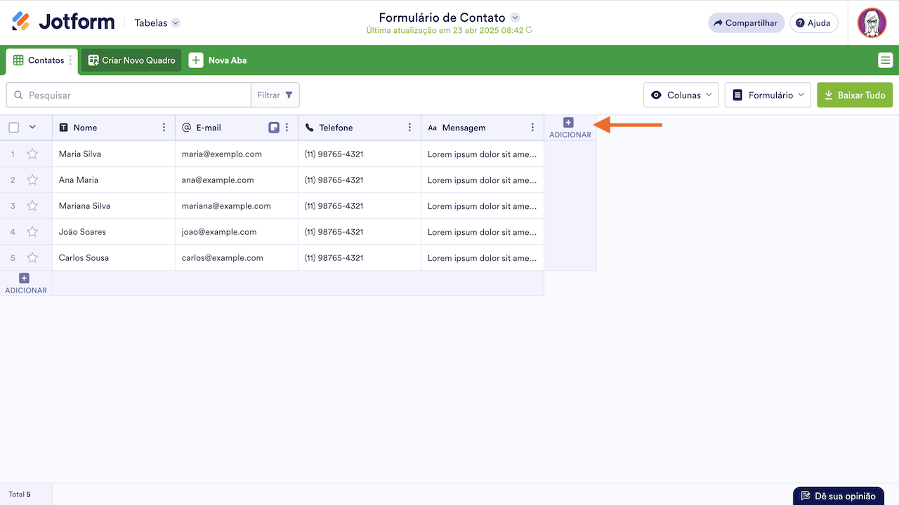Click the Criar Novo Quadro tab
899x505 pixels.
coord(131,60)
